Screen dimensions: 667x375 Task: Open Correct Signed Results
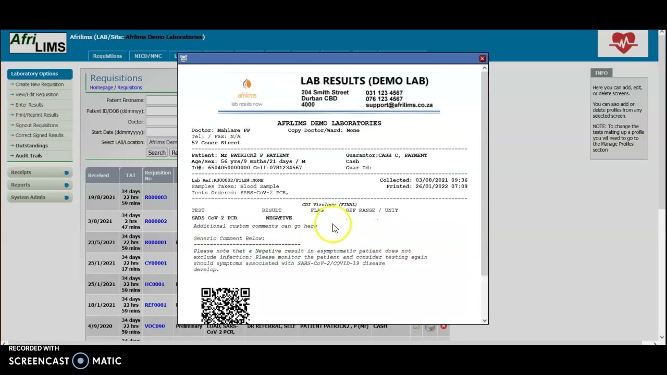coord(39,135)
